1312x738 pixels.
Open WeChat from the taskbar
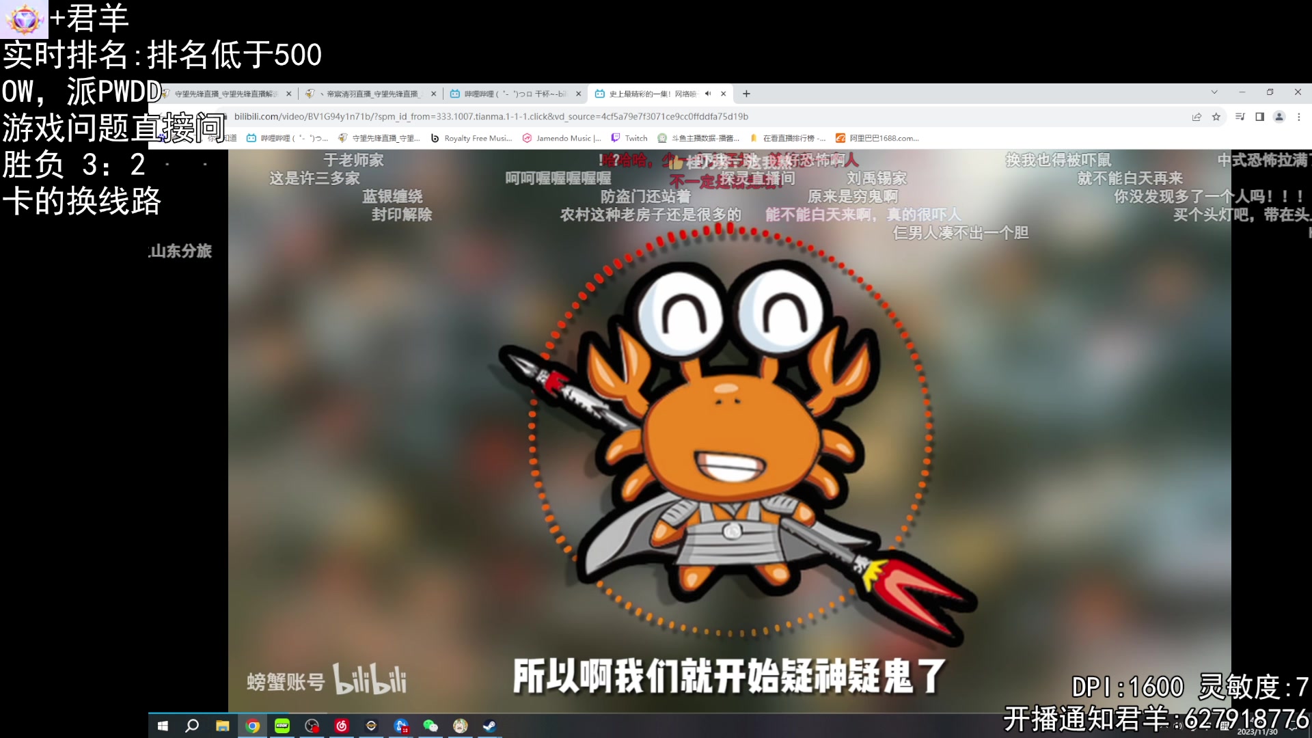[x=430, y=726]
